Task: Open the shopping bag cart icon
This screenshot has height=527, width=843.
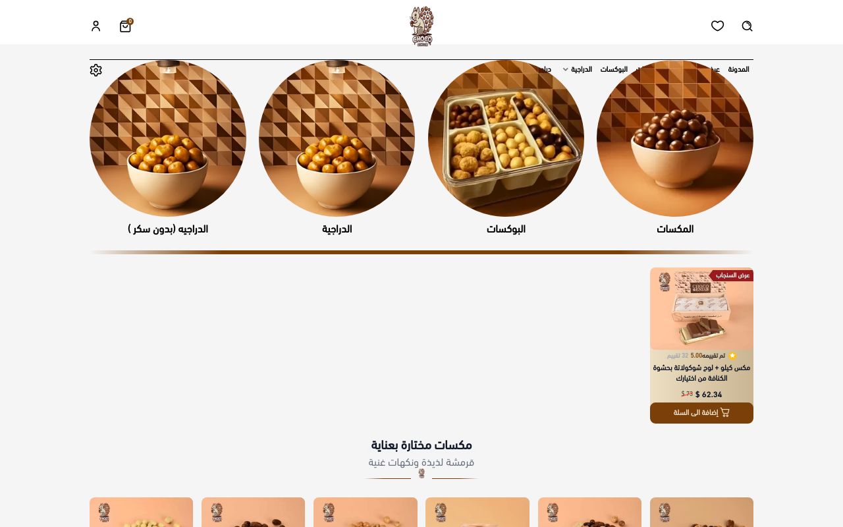Action: [125, 26]
